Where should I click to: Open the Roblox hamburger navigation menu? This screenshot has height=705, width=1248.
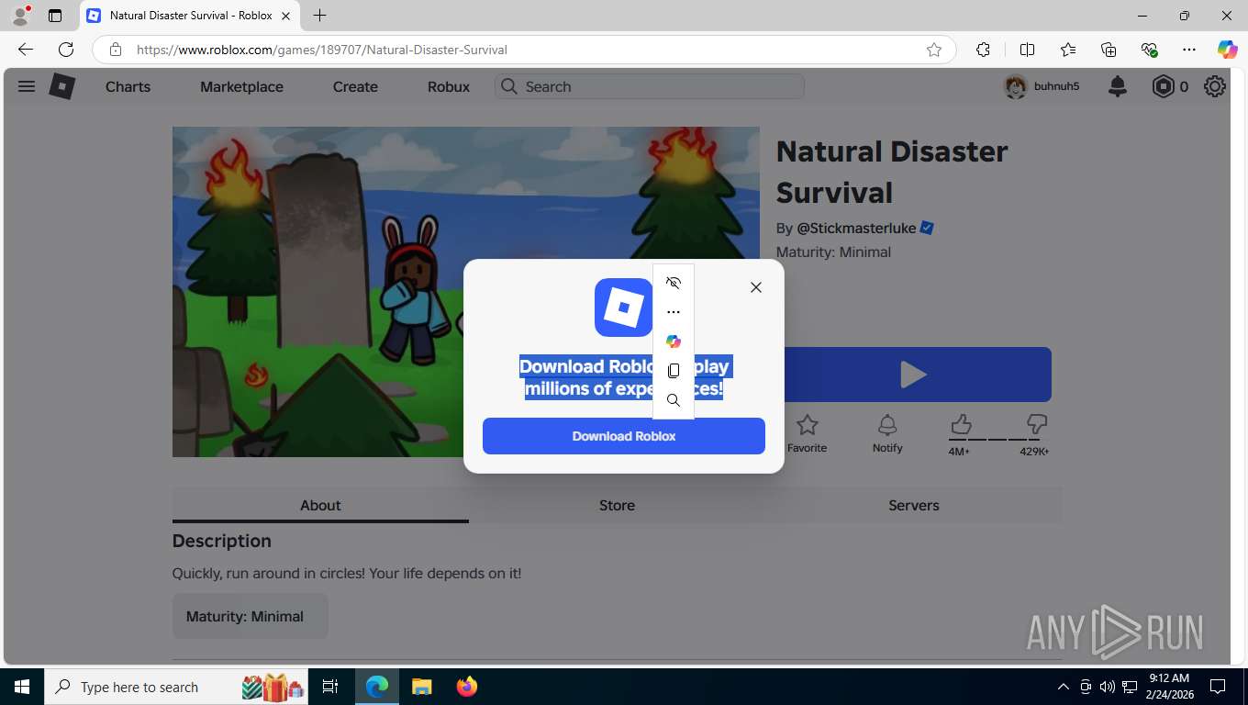coord(27,86)
